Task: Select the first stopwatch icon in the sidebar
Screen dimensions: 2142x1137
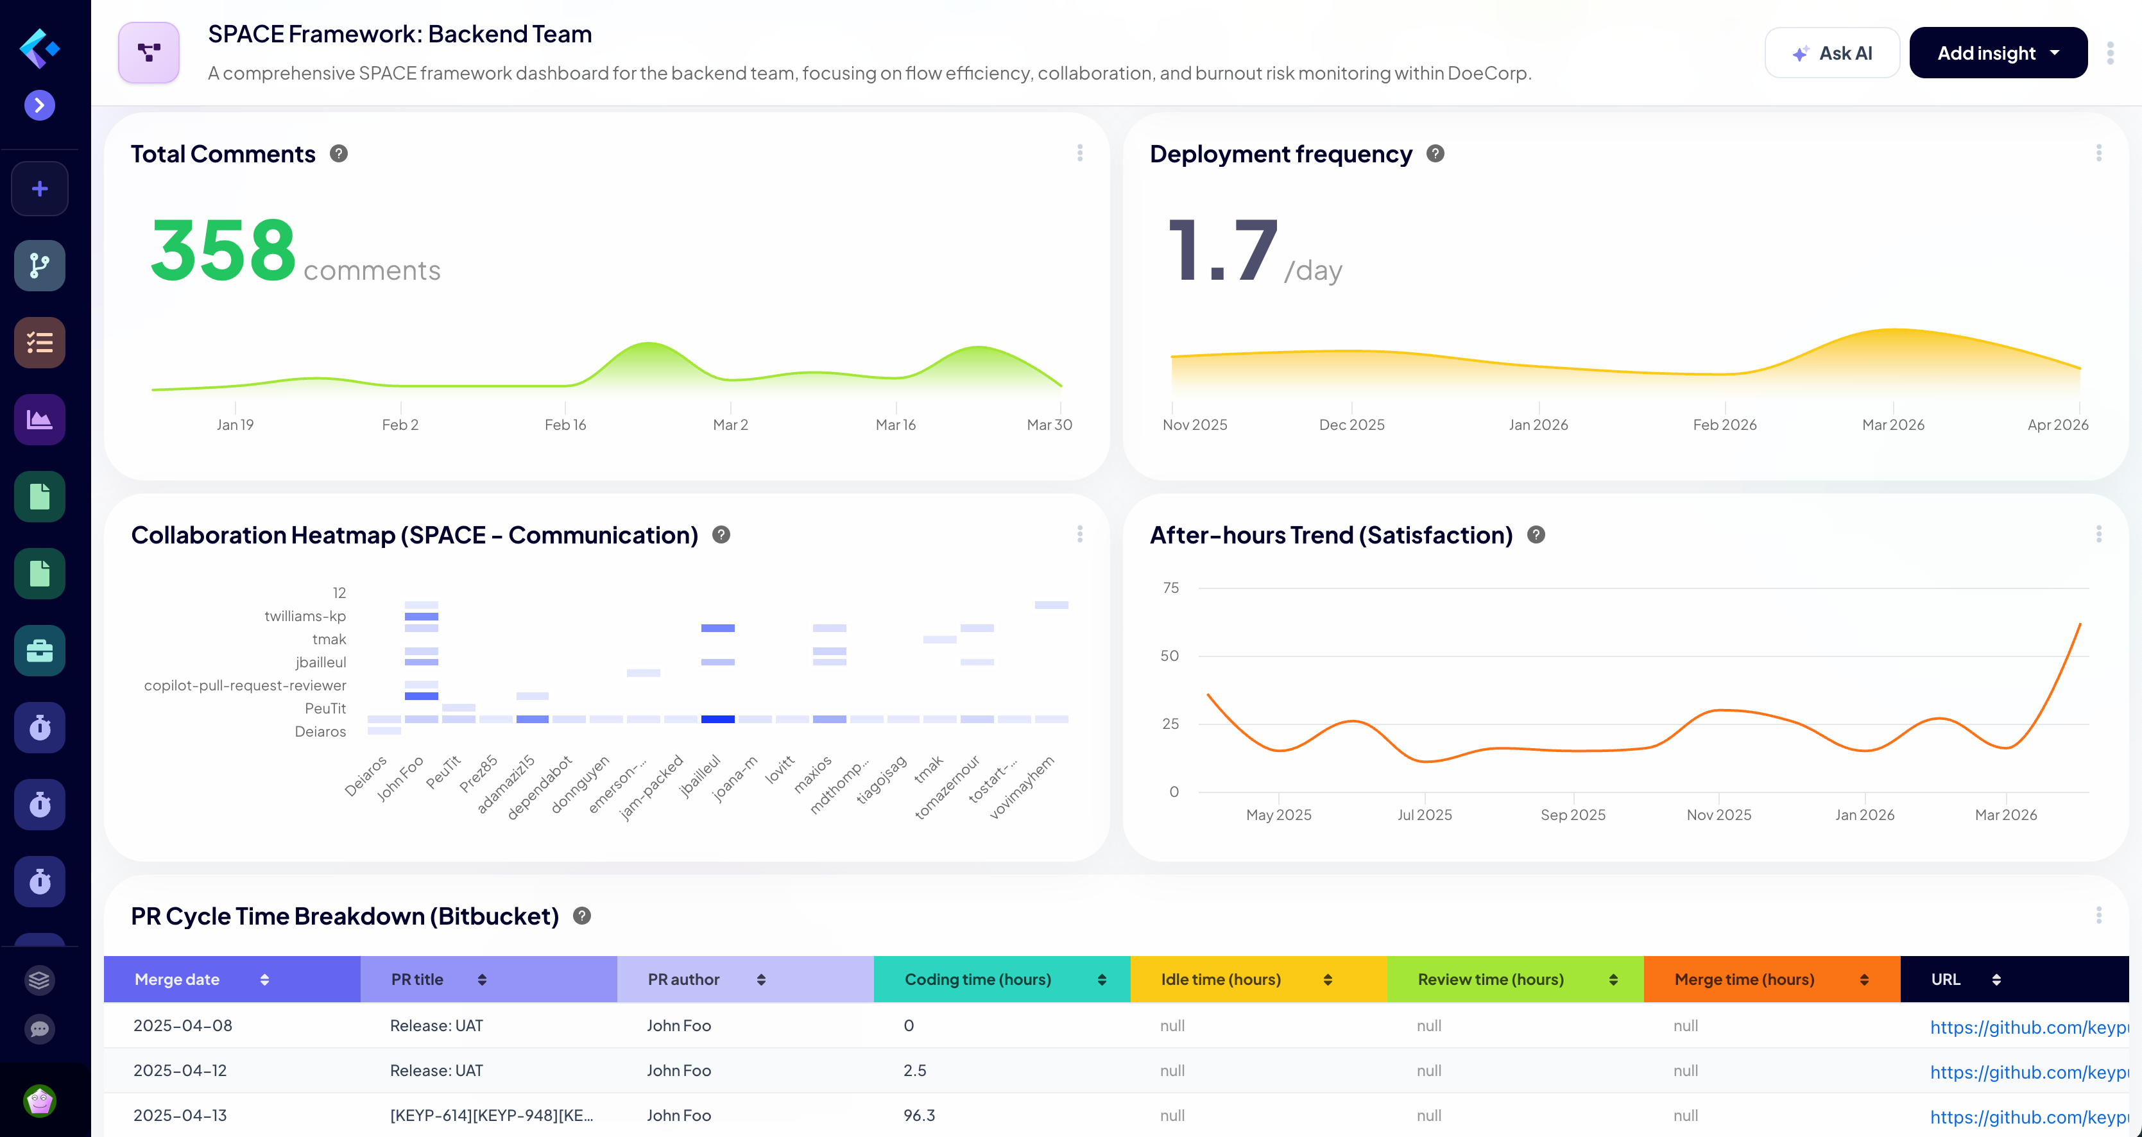Action: click(x=39, y=727)
